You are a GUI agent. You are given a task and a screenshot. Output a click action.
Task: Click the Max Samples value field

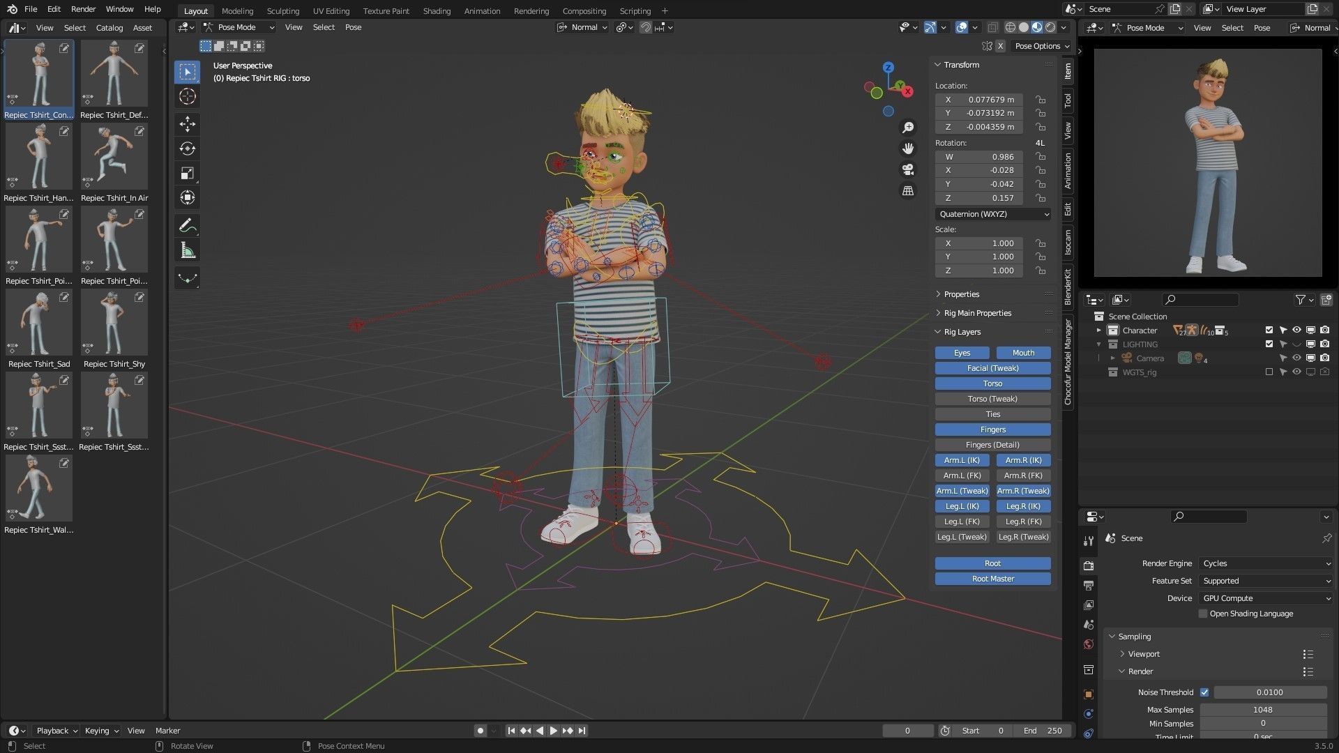[1263, 710]
